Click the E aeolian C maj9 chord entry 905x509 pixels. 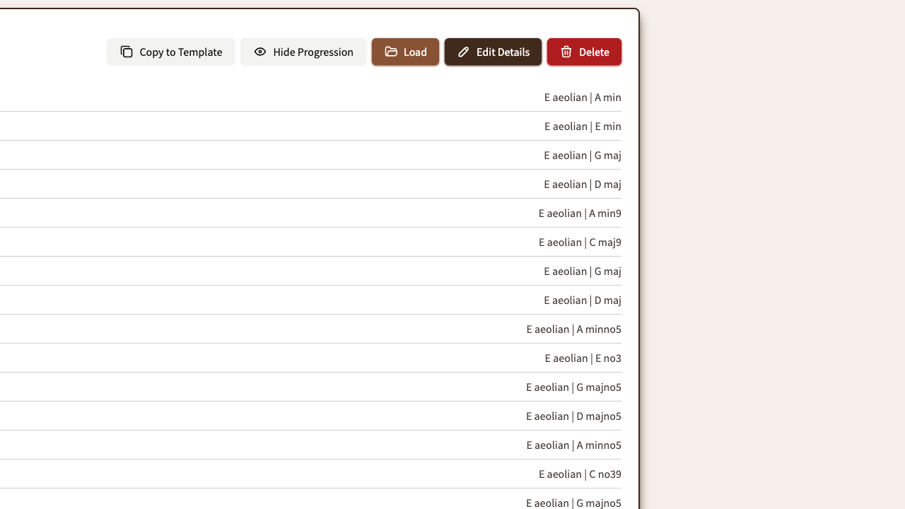tap(579, 242)
